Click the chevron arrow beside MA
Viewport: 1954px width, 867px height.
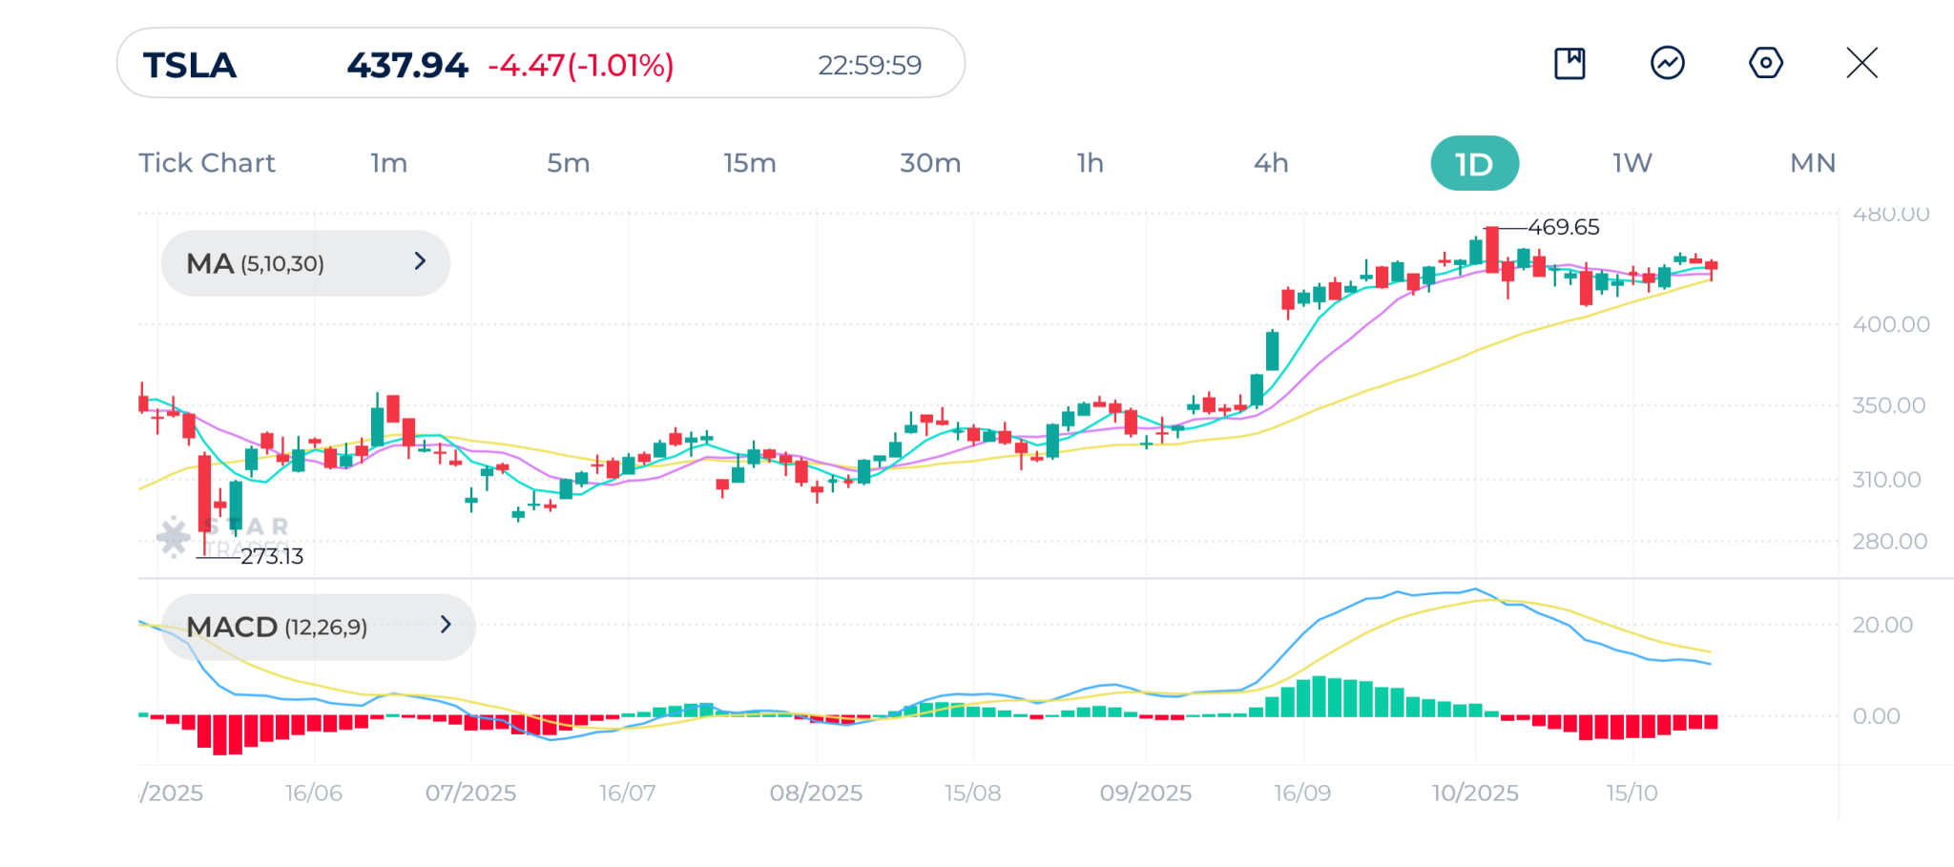pos(420,261)
